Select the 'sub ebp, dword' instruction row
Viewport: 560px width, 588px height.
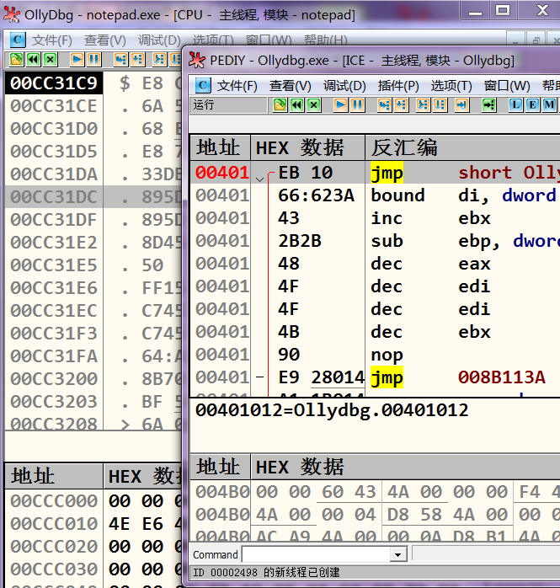tap(375, 241)
